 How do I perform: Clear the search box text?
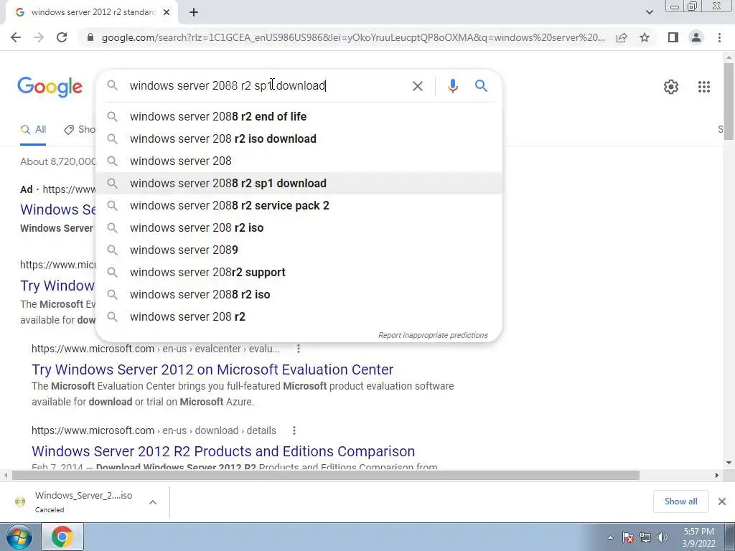(x=417, y=86)
